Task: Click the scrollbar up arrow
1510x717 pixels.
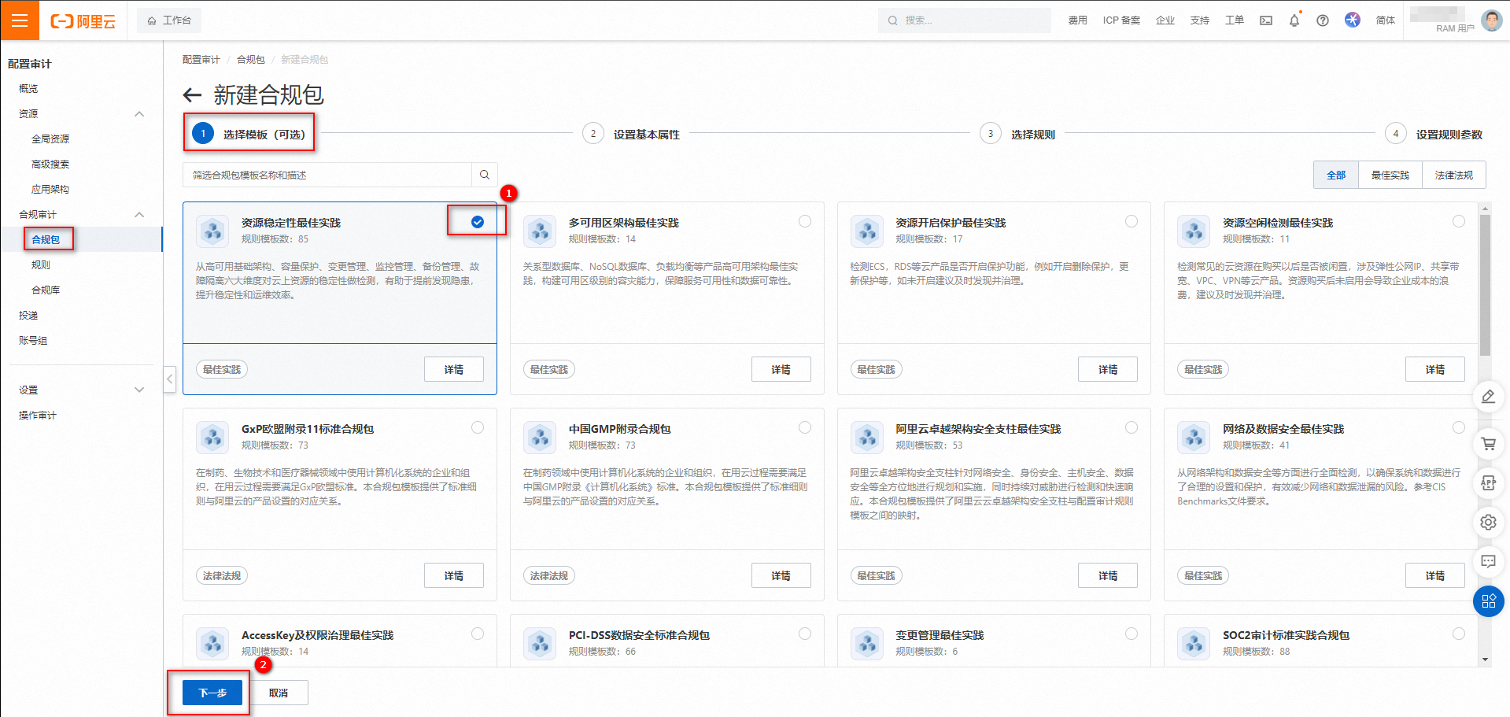Action: [1485, 209]
